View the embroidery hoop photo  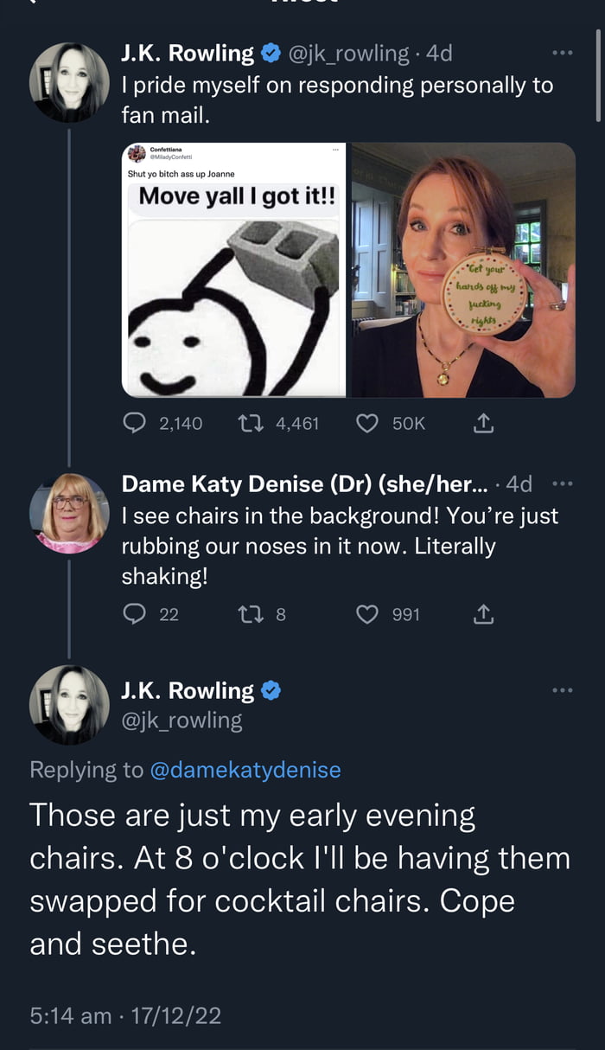point(462,270)
